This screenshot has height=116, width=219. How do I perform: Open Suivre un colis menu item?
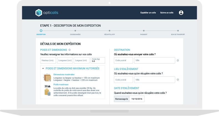[167, 13]
